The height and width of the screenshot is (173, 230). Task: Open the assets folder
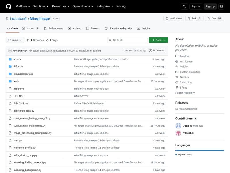tap(17, 59)
